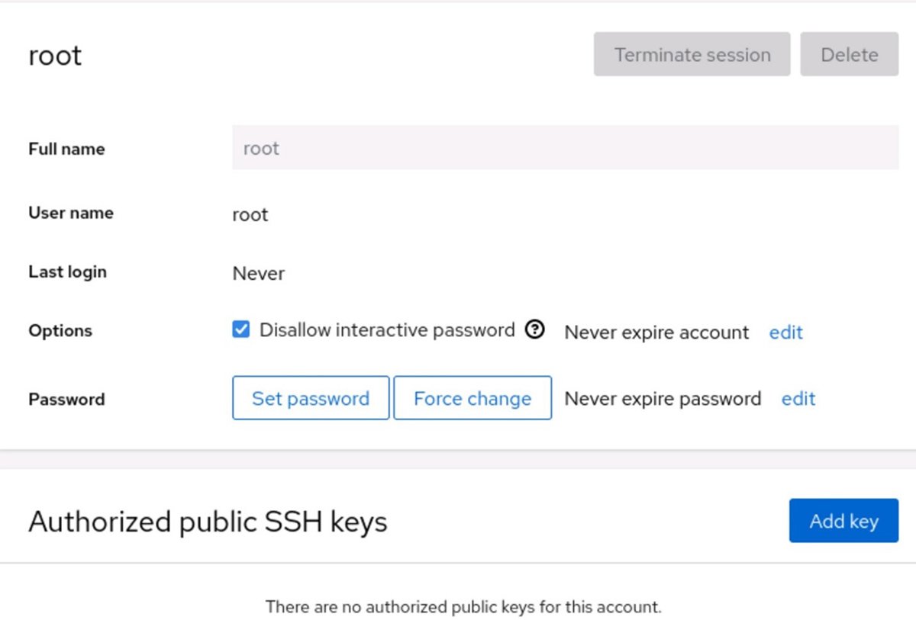This screenshot has height=620, width=916.
Task: Click the no authorized public keys message
Action: [x=463, y=607]
